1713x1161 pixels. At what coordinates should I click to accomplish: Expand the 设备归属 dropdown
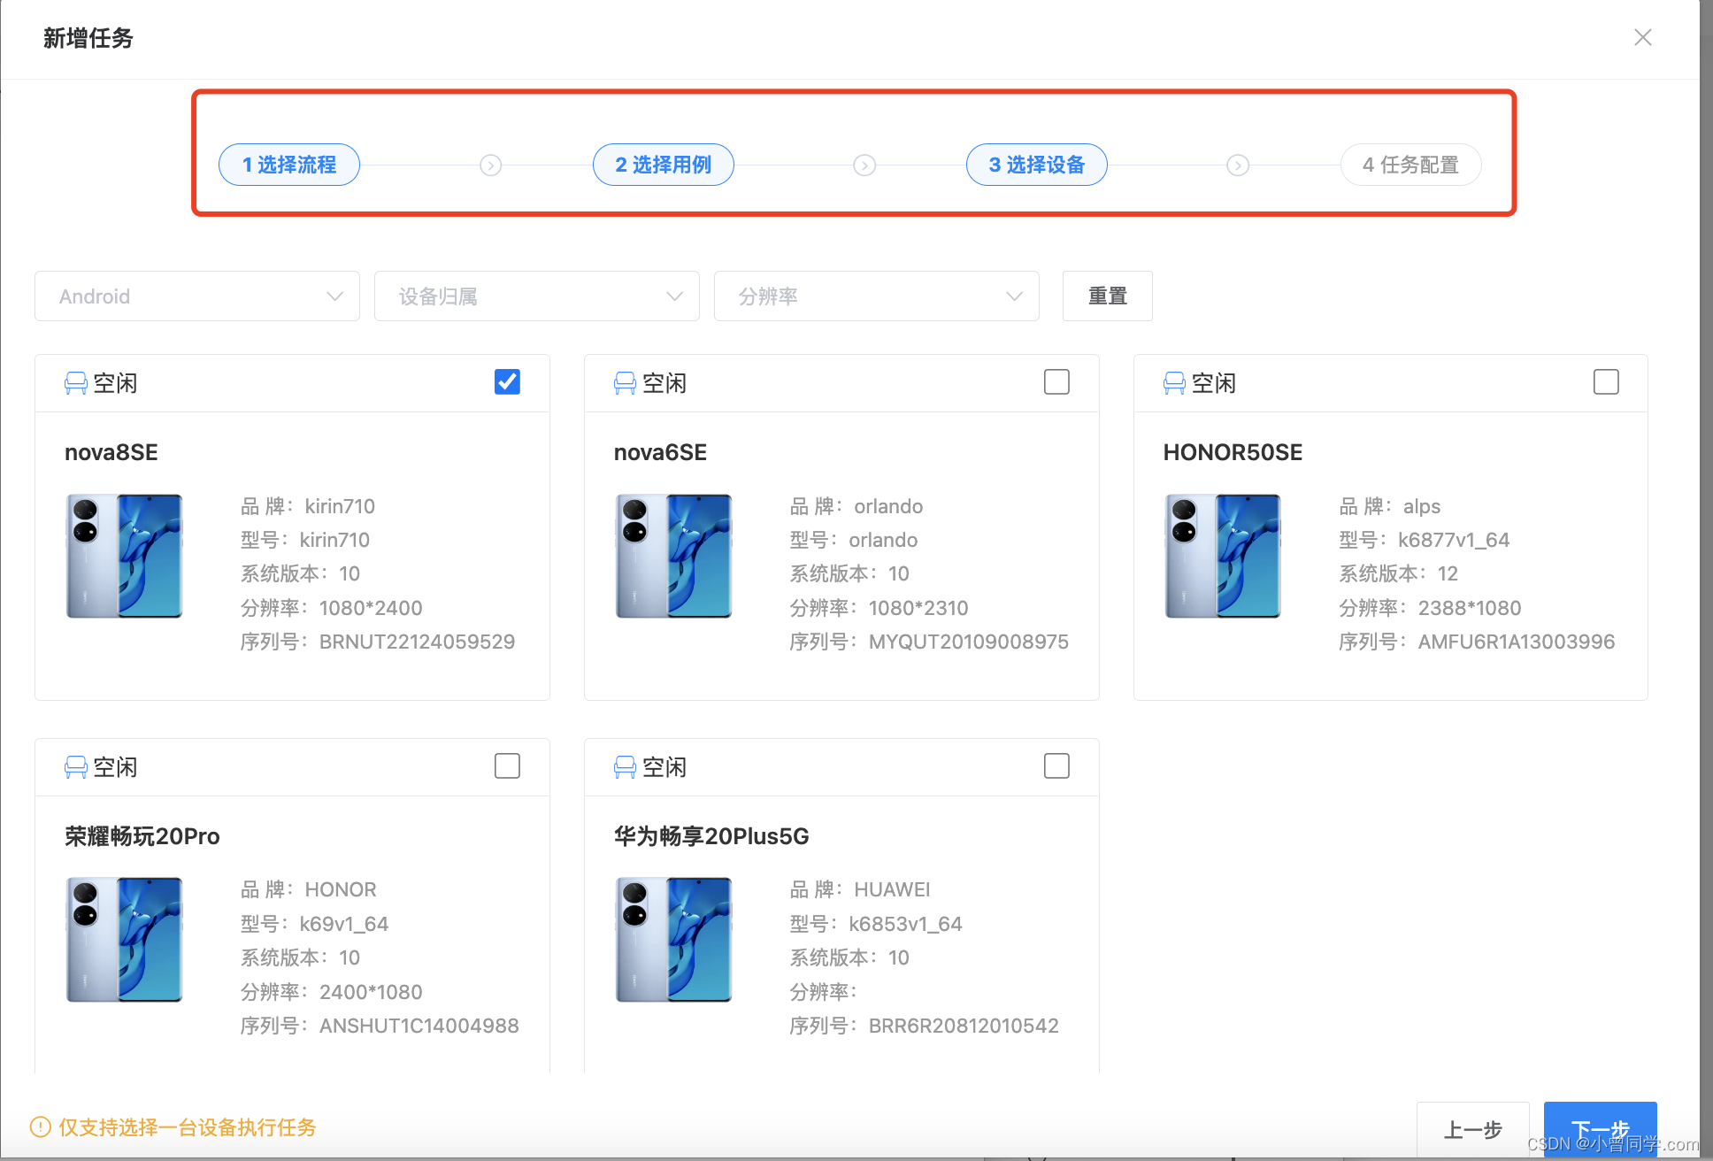pyautogui.click(x=536, y=296)
